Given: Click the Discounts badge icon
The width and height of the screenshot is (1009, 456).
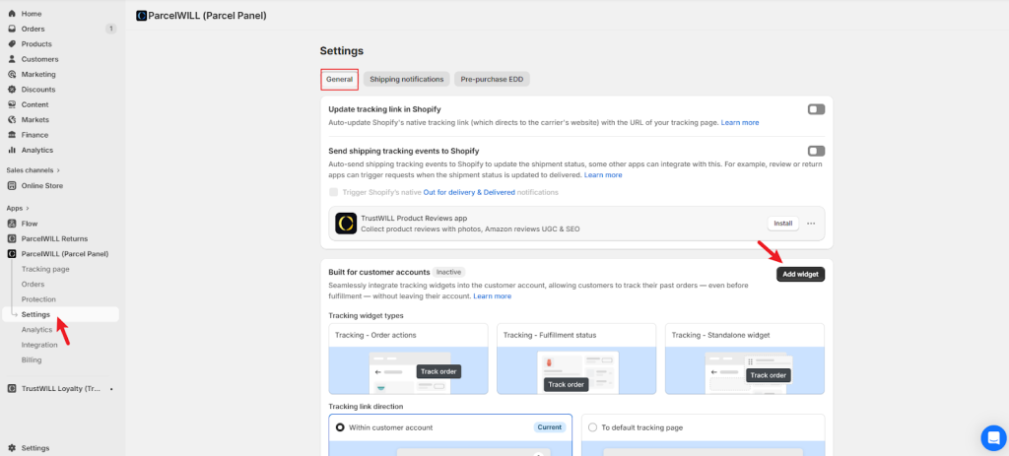Looking at the screenshot, I should 12,90.
